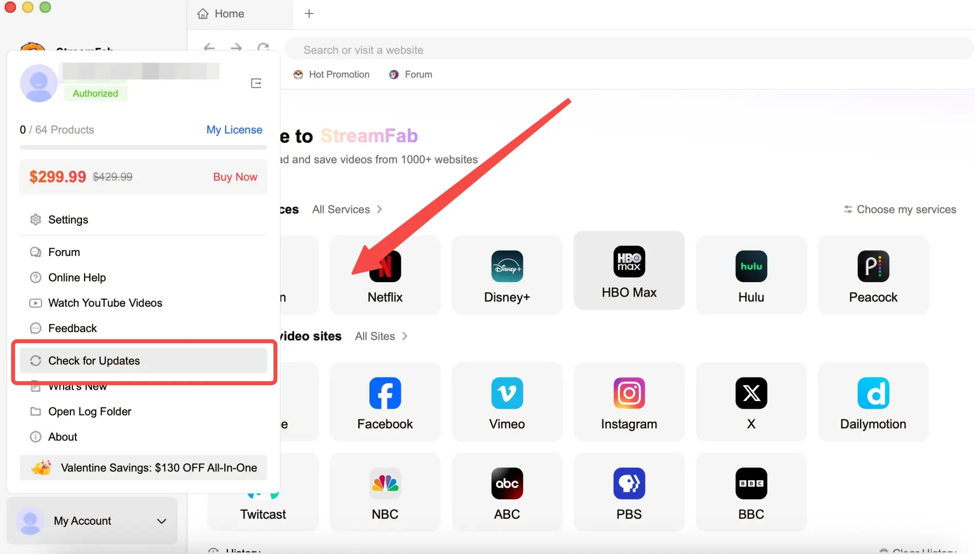The image size is (975, 554).
Task: Switch to the Home tab
Action: click(x=240, y=14)
